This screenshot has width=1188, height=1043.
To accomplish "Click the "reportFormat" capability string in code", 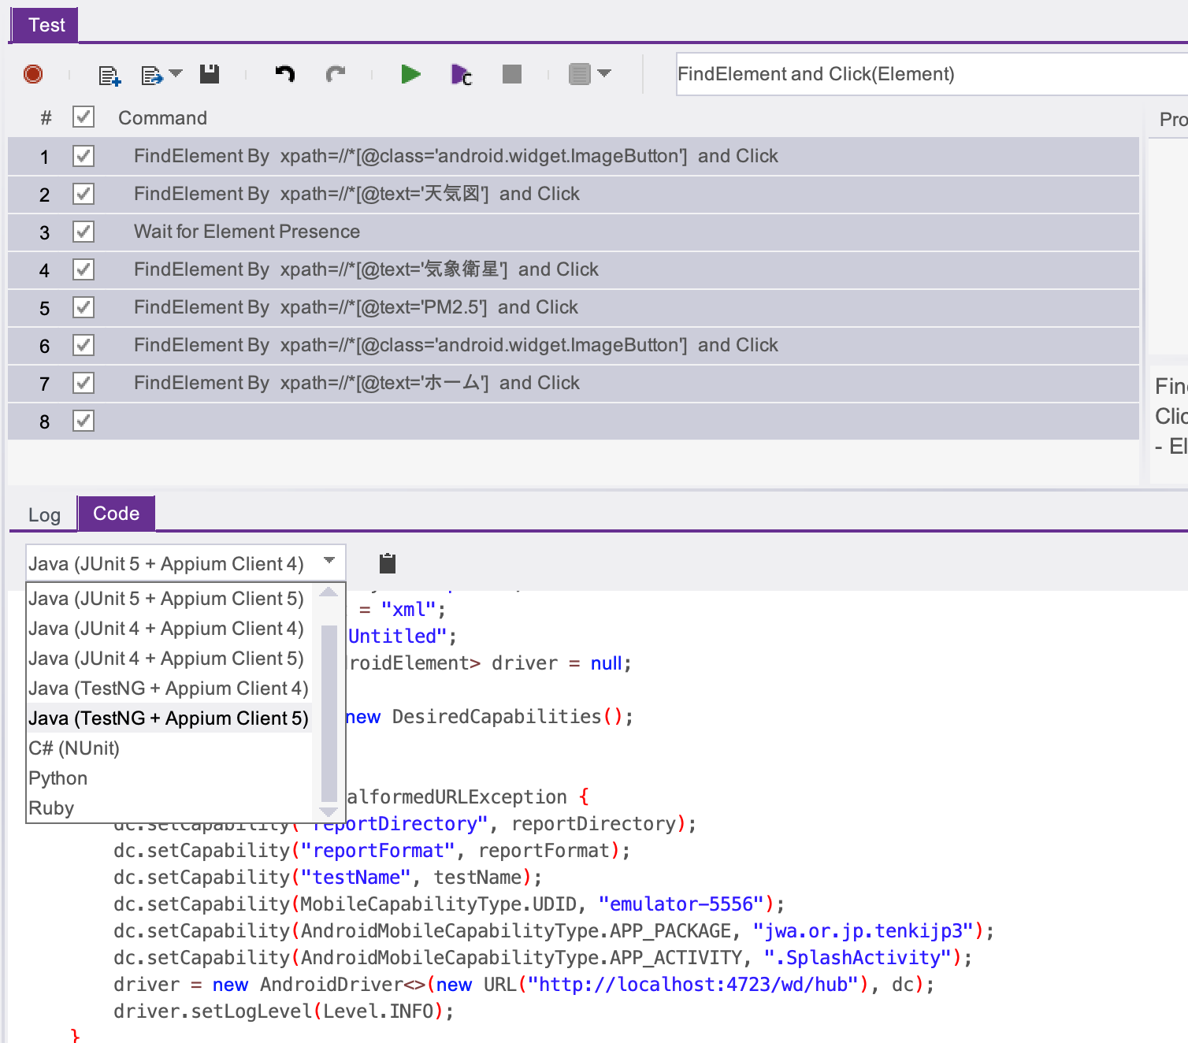I will pyautogui.click(x=377, y=850).
